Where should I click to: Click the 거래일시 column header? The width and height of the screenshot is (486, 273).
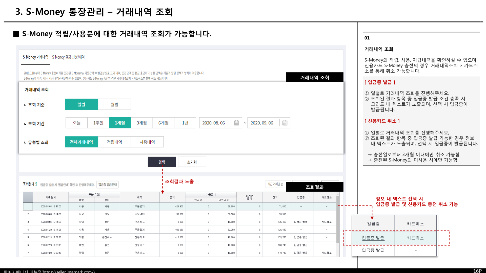point(51,197)
